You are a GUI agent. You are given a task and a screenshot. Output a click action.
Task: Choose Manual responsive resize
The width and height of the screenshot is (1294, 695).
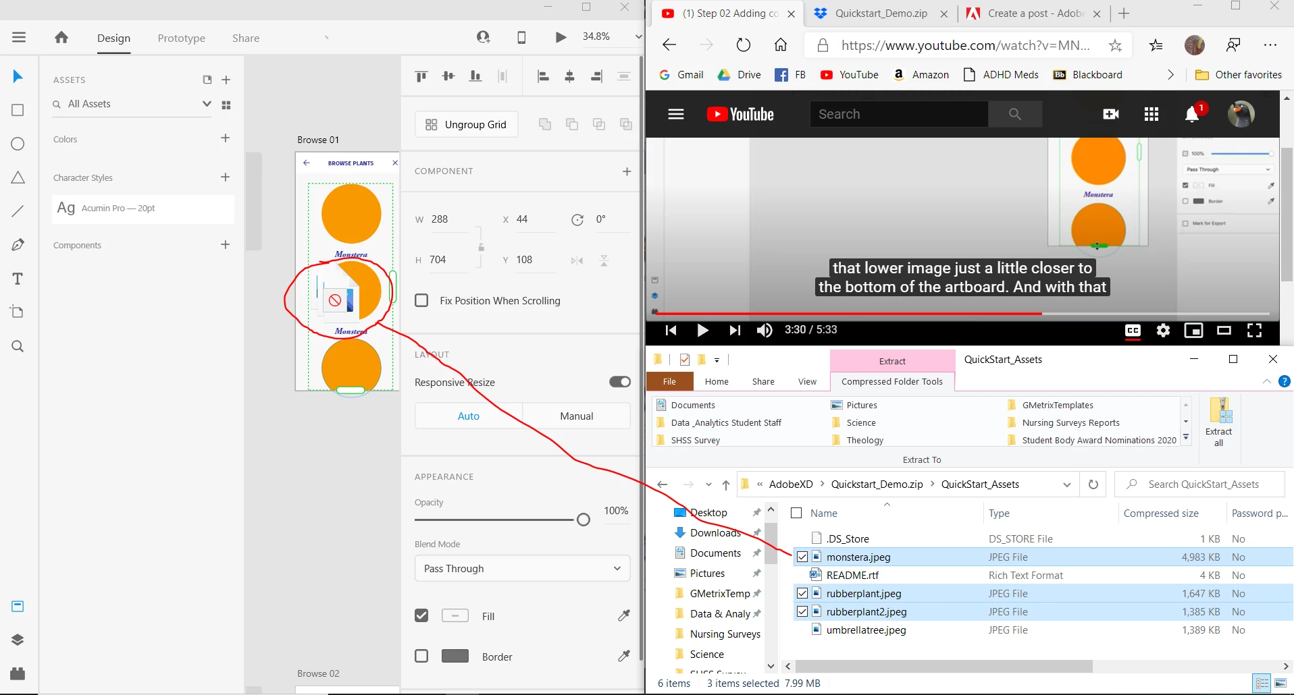pyautogui.click(x=576, y=416)
